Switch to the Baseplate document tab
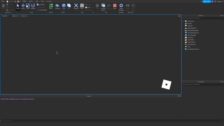 [5, 16]
